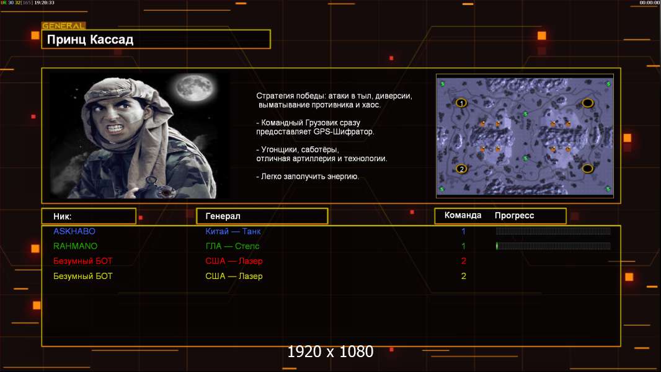Click start position marker 1 on minimap
661x372 pixels.
point(461,103)
